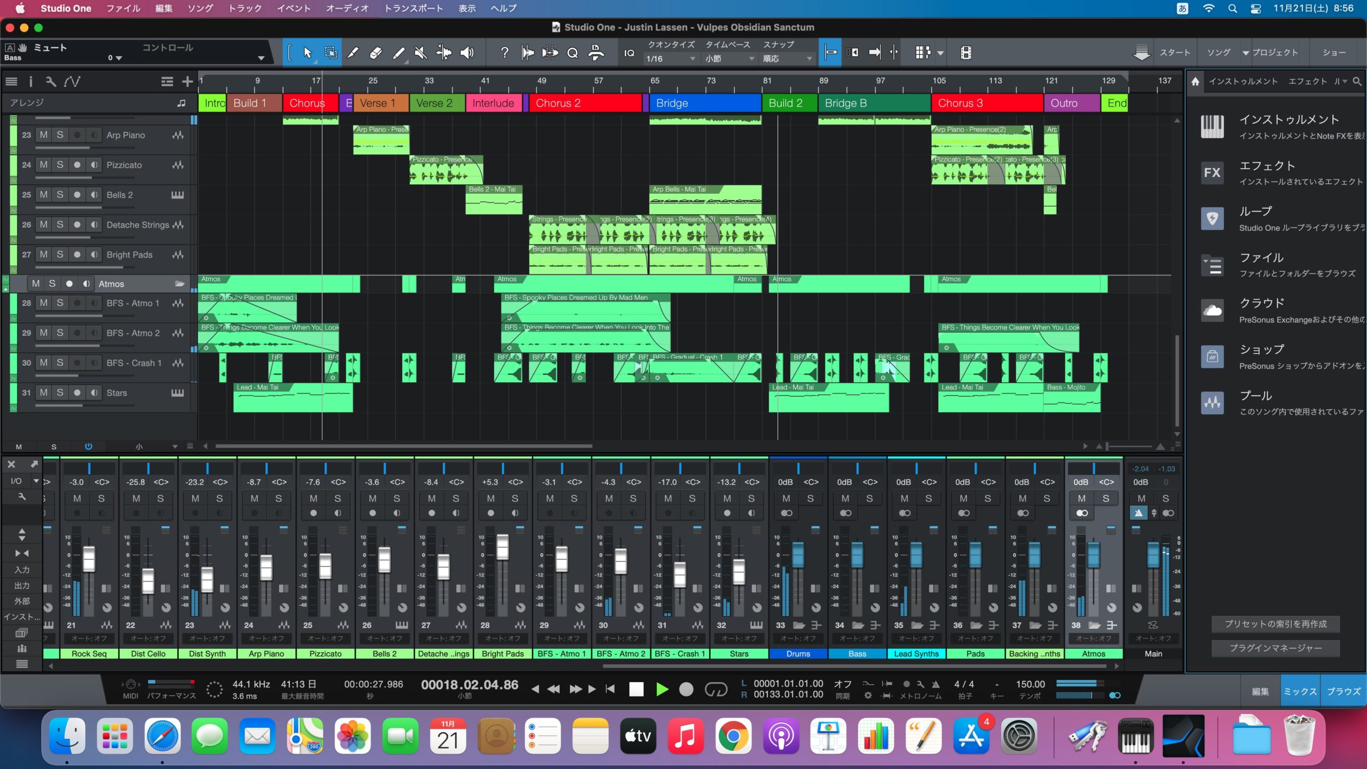Choose the Split tool

click(x=353, y=52)
